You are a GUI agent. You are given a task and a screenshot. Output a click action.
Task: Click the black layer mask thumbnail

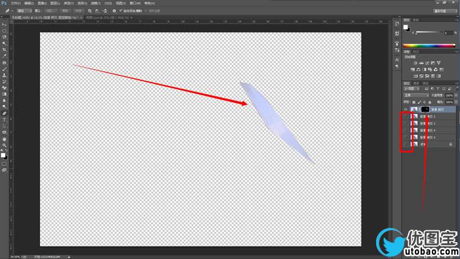(425, 109)
